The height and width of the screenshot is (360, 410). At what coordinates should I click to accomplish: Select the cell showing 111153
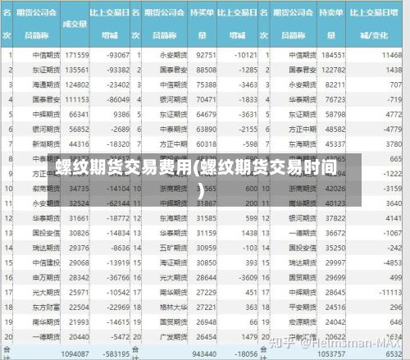[x=77, y=99]
